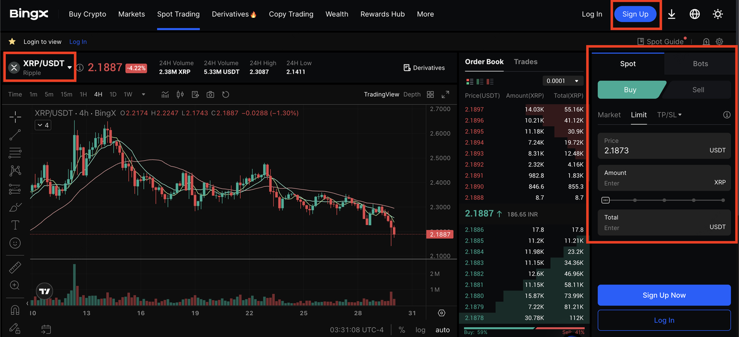Screen dimensions: 739x337
Task: Open the indicators chart icon
Action: coord(166,94)
